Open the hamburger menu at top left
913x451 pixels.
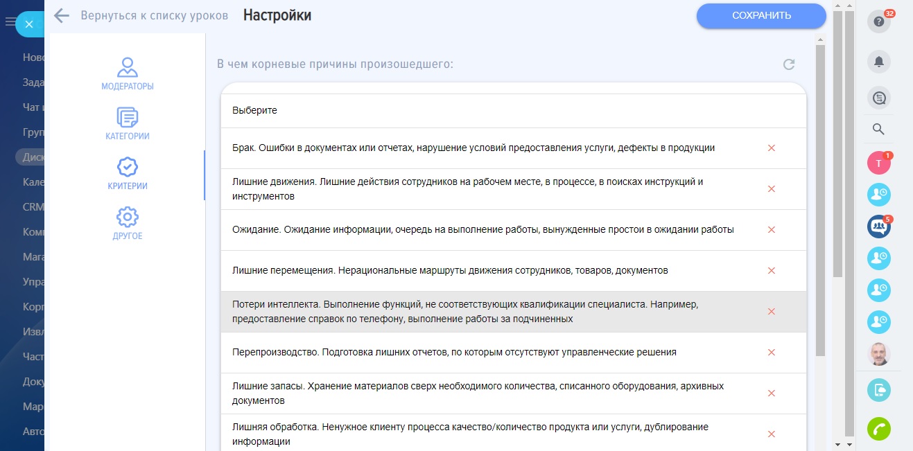9,21
